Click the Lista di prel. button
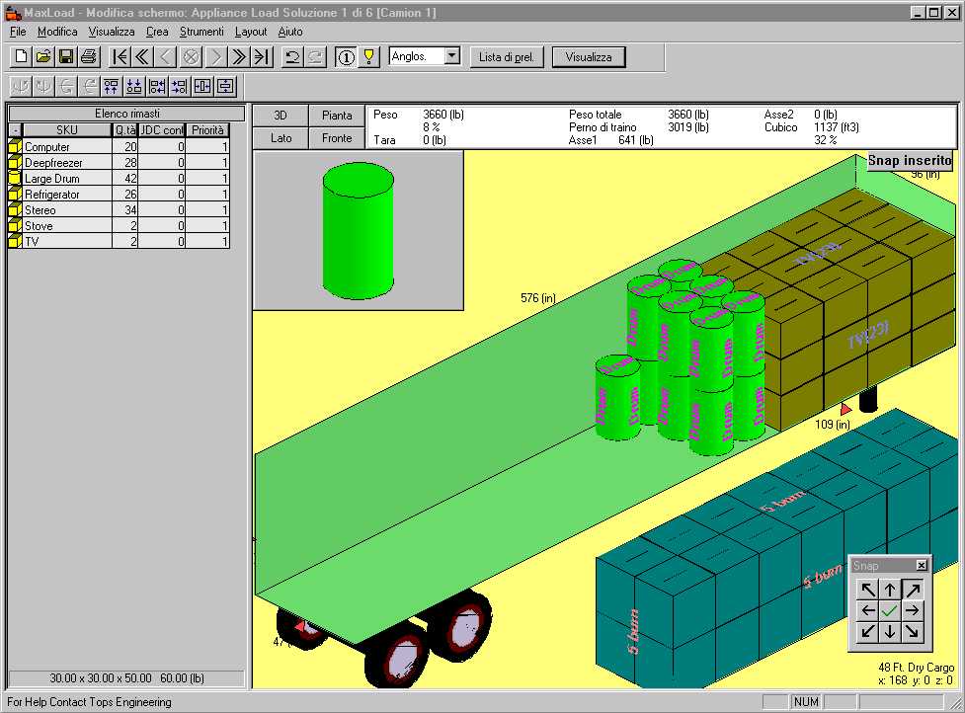965x713 pixels. click(507, 57)
